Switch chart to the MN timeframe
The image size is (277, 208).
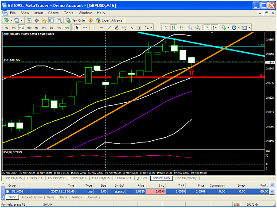coord(66,28)
